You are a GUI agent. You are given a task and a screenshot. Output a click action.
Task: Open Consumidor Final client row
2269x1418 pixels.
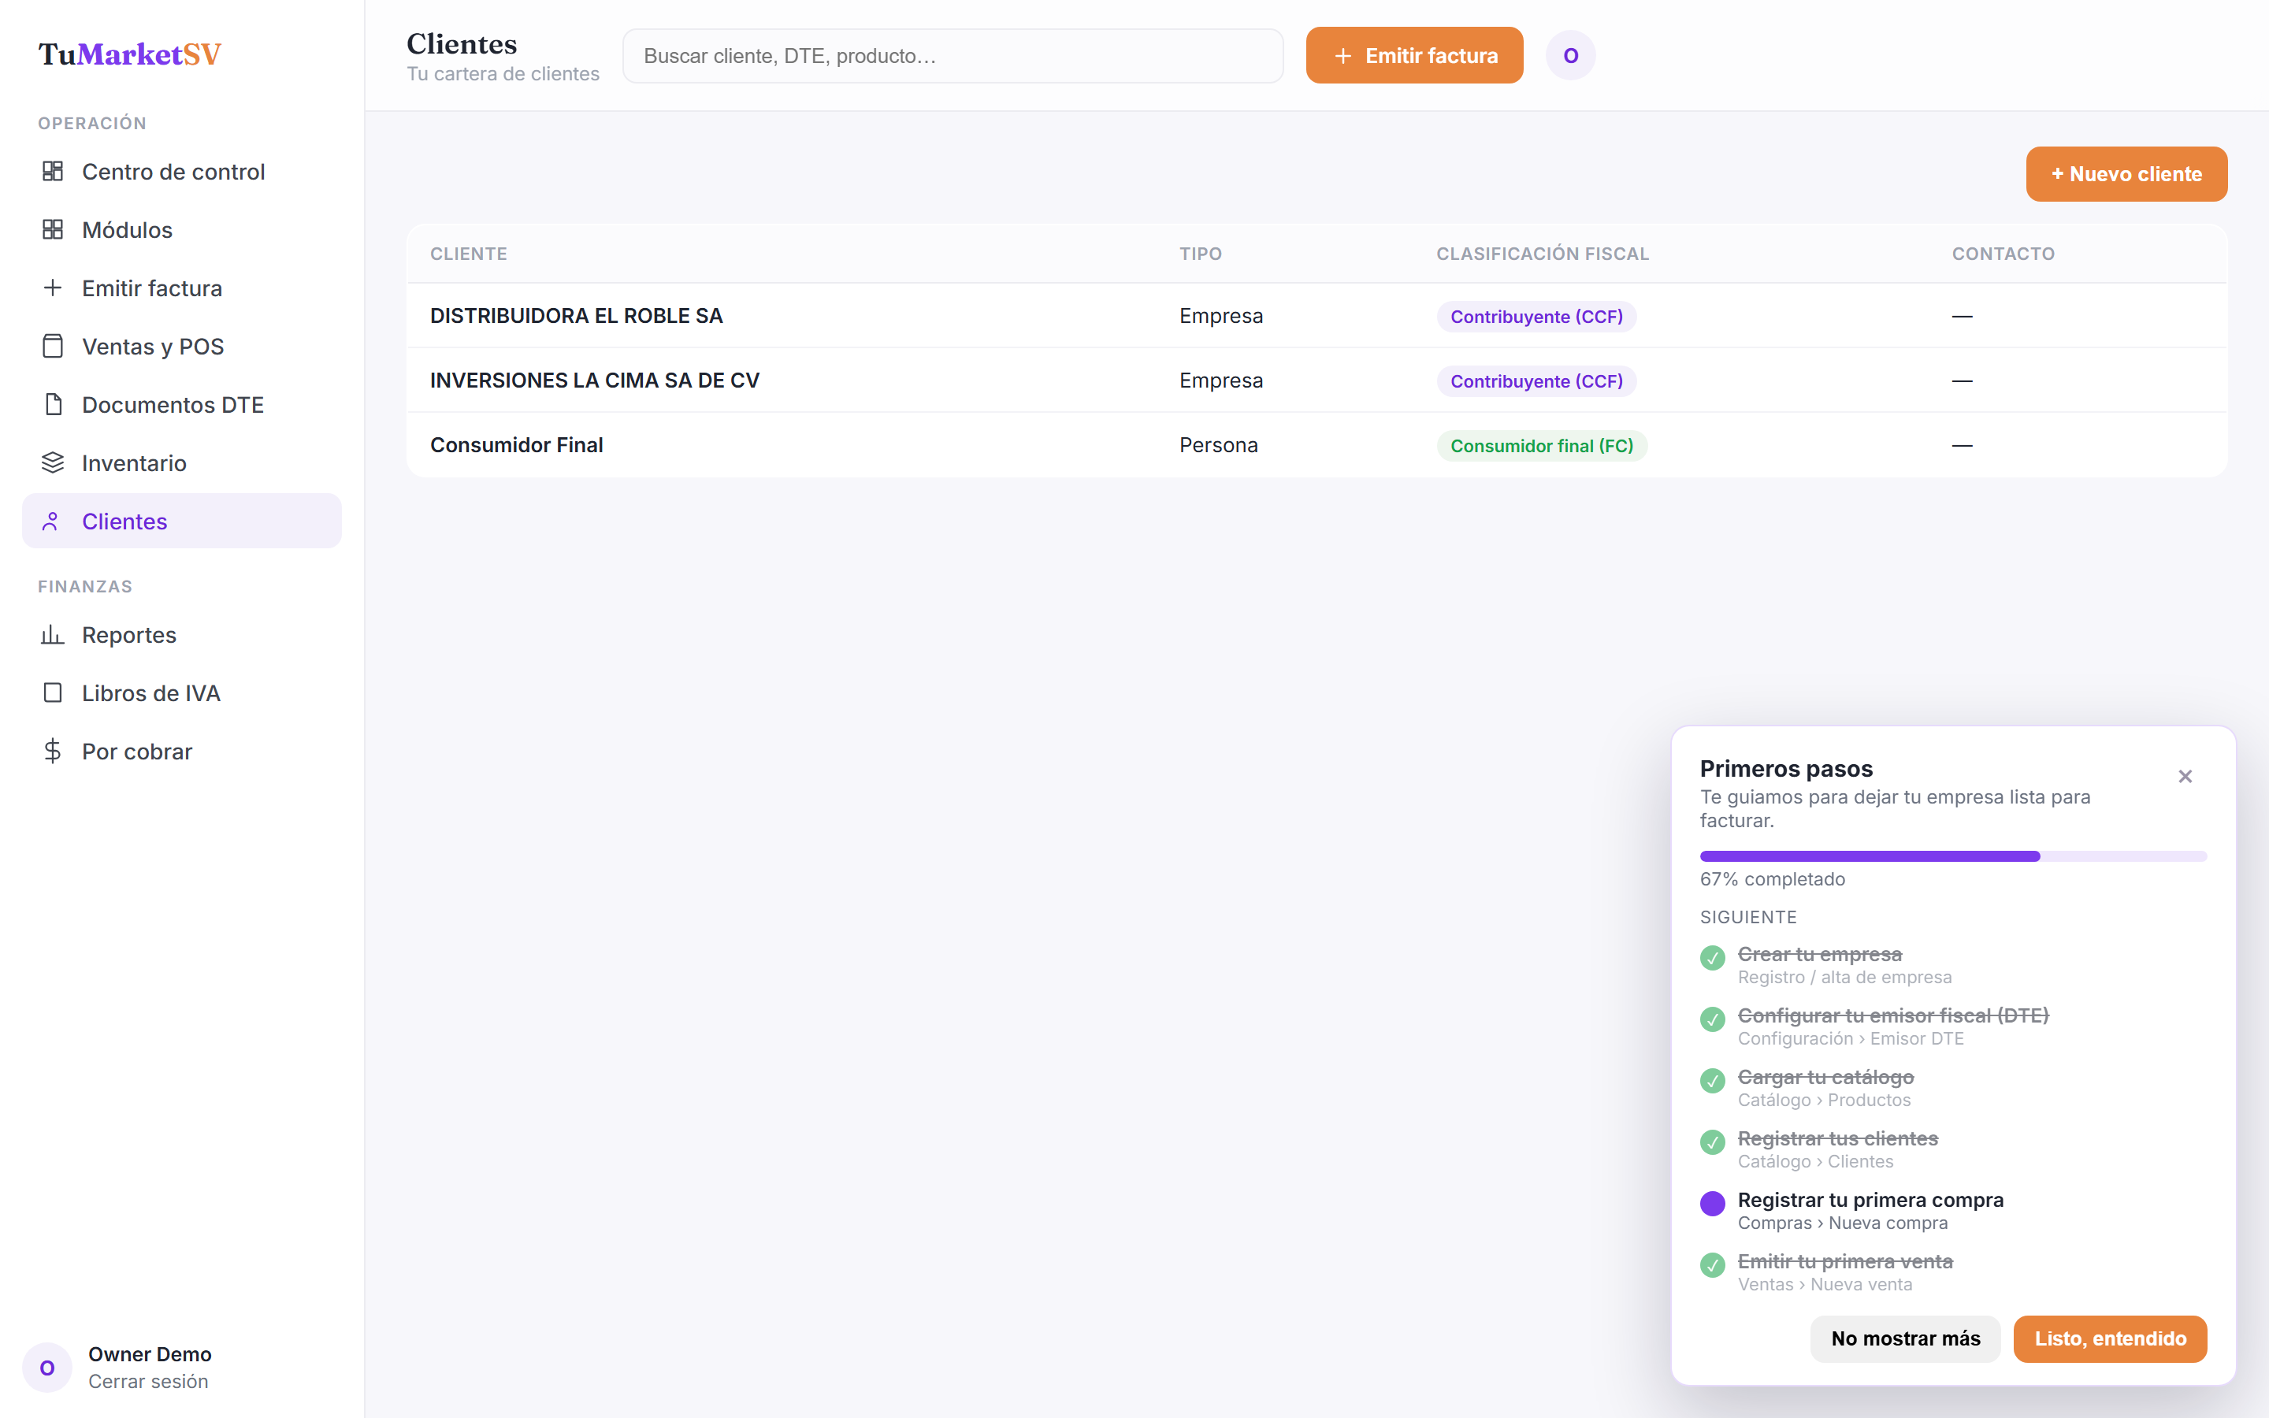coord(1316,445)
